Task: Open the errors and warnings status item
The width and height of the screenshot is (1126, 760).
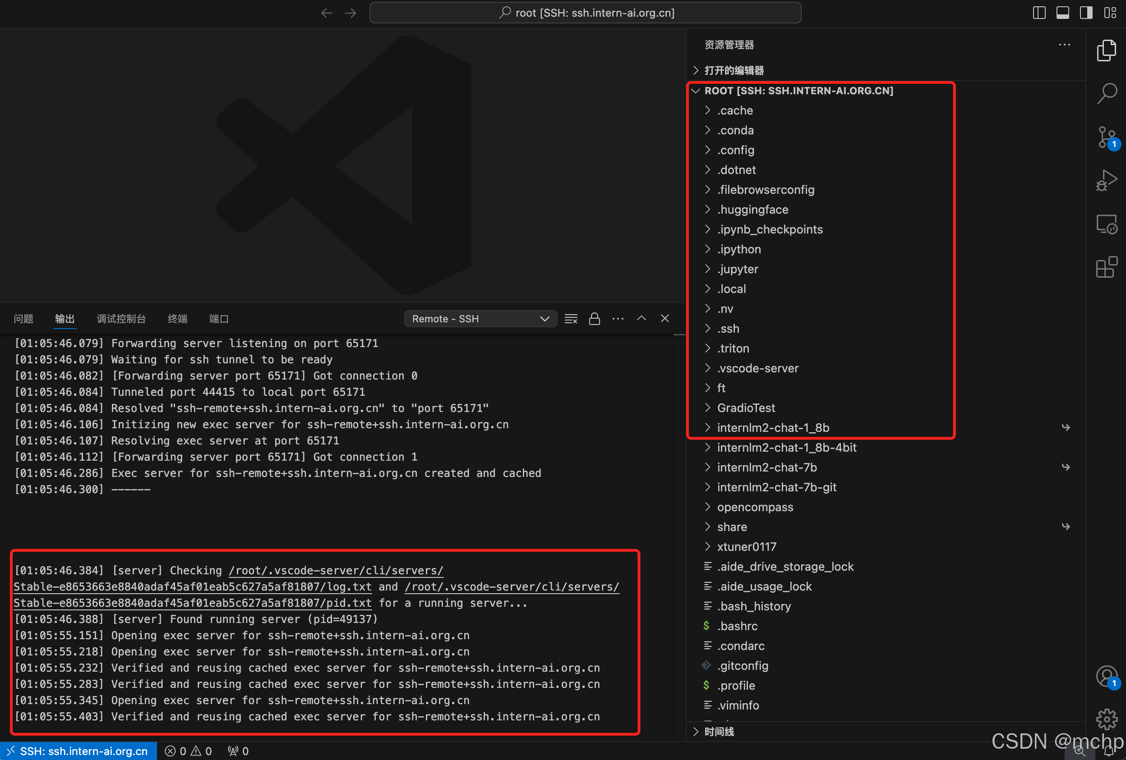Action: [188, 751]
